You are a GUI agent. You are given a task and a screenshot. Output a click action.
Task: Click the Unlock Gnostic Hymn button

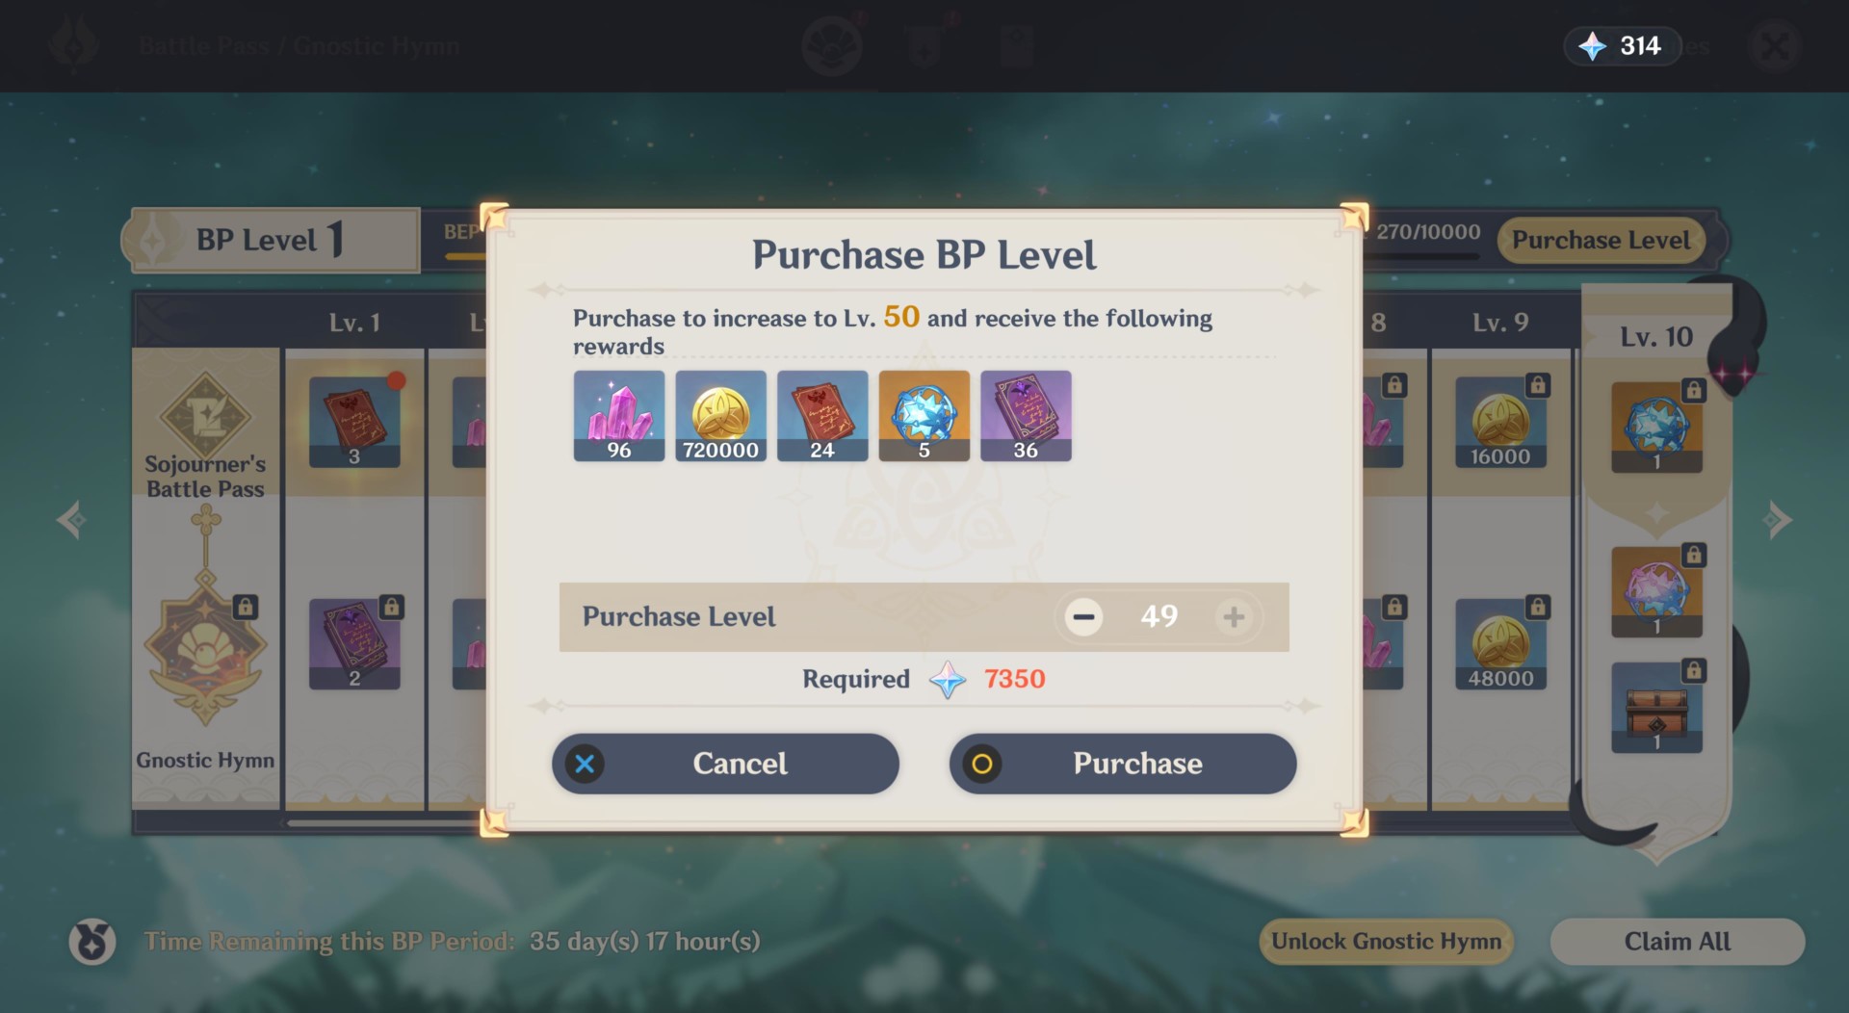pos(1386,942)
